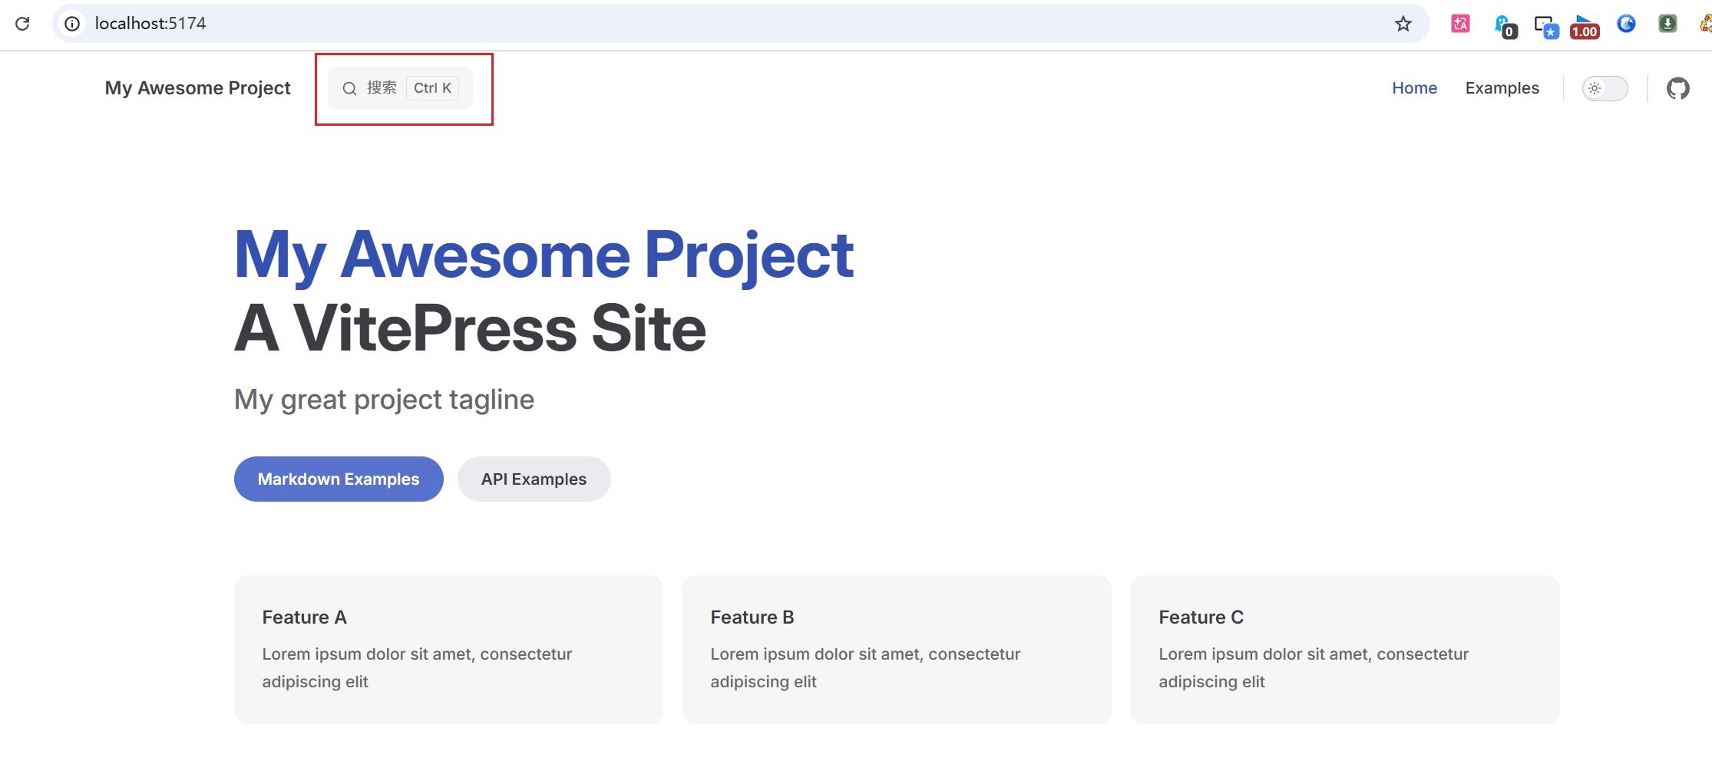Select the Feature A card

[x=448, y=650]
